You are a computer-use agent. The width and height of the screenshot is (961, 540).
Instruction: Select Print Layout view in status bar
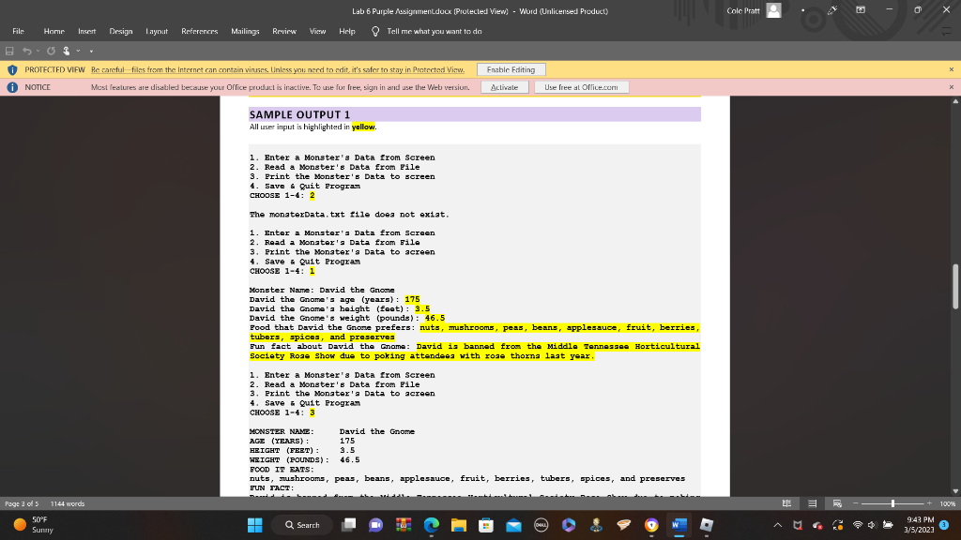point(813,502)
